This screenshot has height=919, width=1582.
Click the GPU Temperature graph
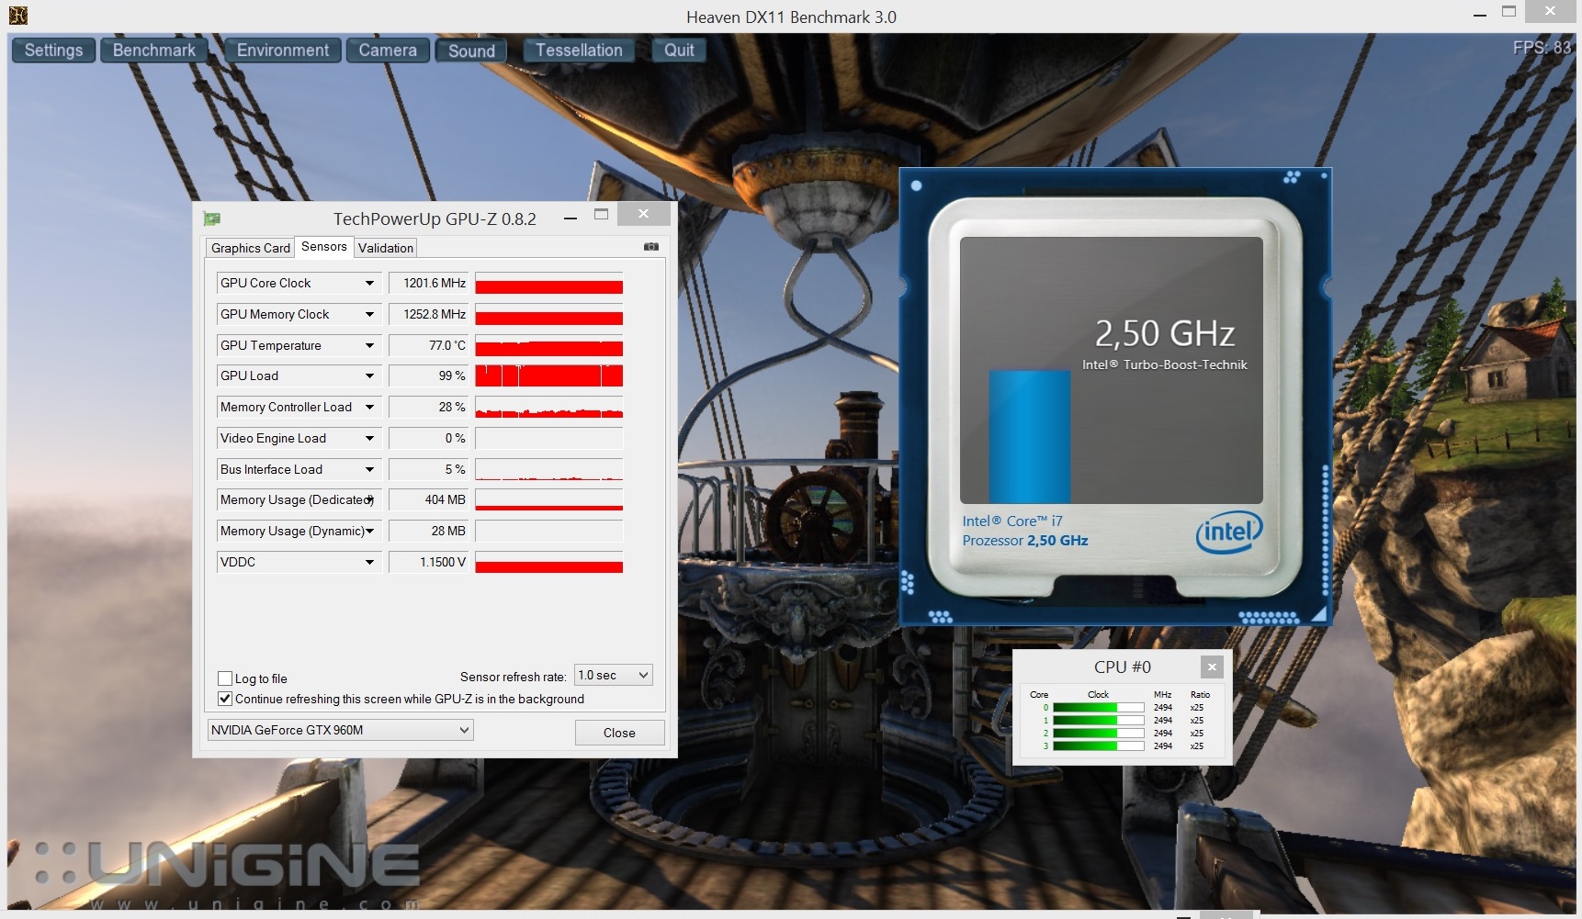pos(549,345)
